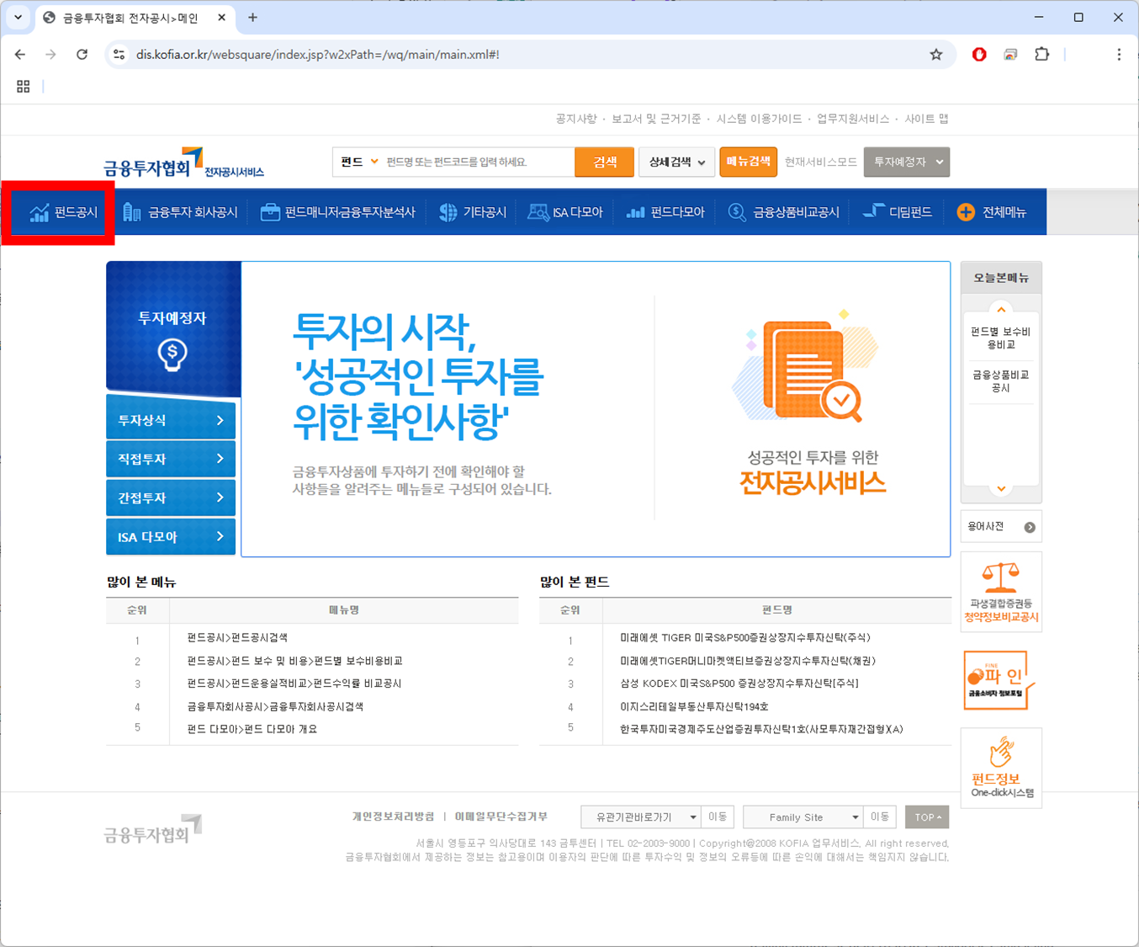Open the apps grid shortcut icon
The width and height of the screenshot is (1139, 947).
24,87
